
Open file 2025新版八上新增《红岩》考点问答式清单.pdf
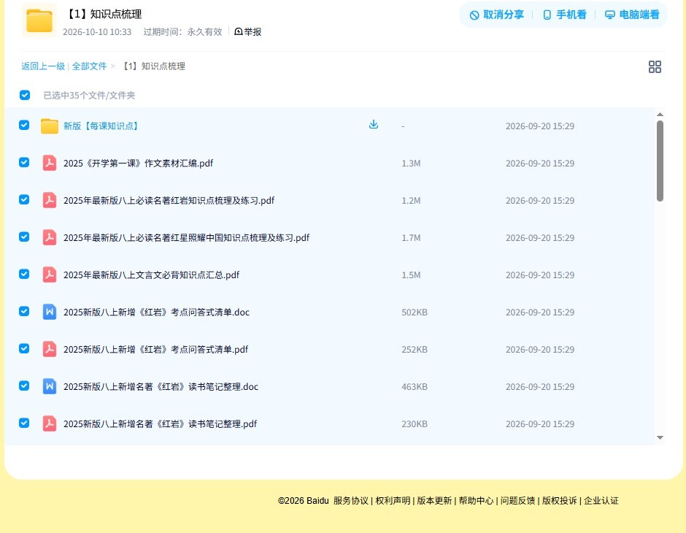[x=155, y=349]
